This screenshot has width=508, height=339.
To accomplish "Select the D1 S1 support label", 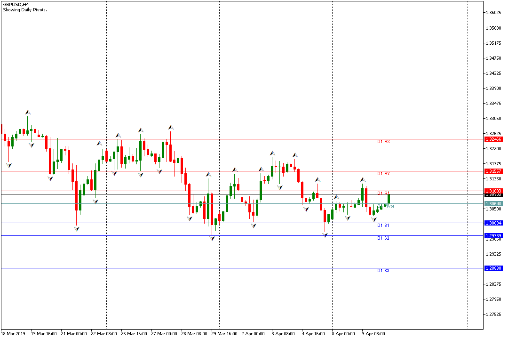I will (383, 226).
